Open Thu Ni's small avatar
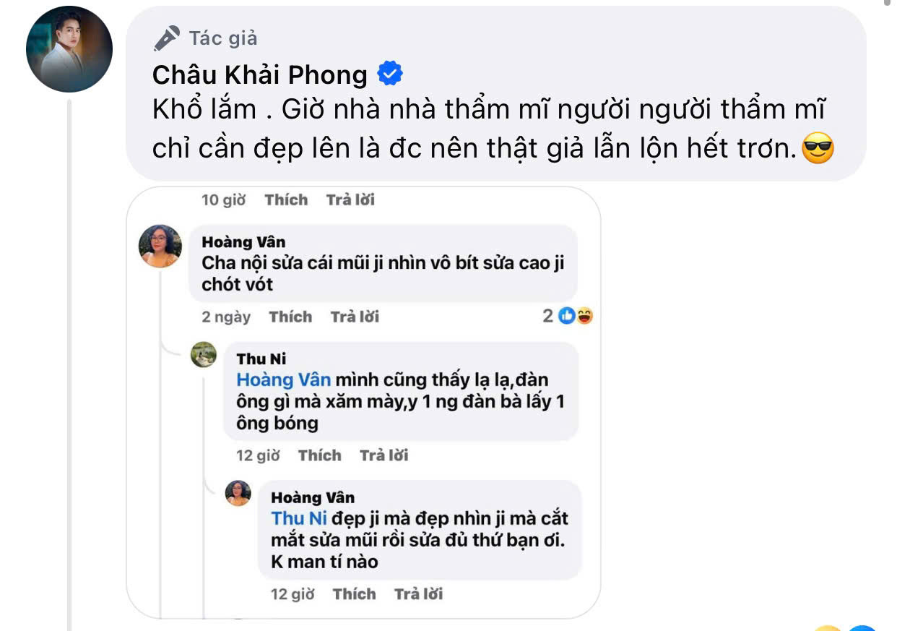897x631 pixels. coord(204,355)
